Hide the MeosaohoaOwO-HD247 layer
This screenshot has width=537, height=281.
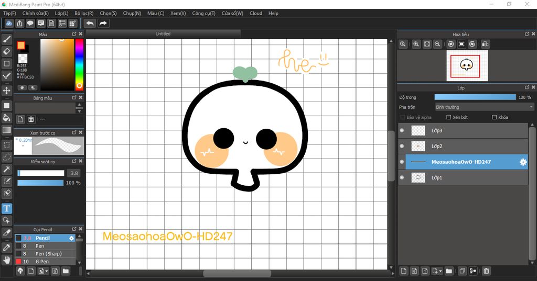[402, 162]
